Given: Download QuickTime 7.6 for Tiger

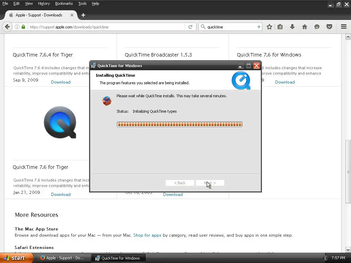Looking at the screenshot, I should tap(61, 195).
